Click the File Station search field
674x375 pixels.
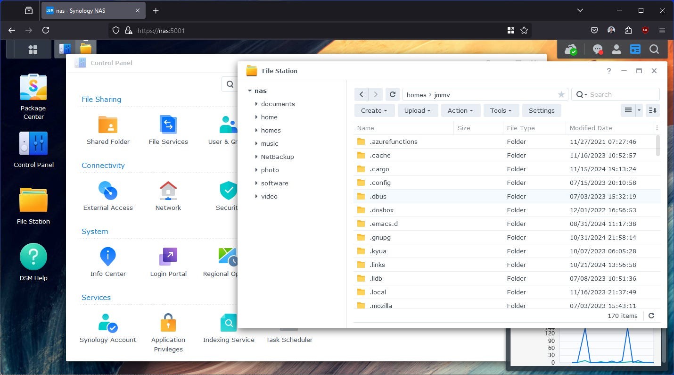(x=615, y=95)
